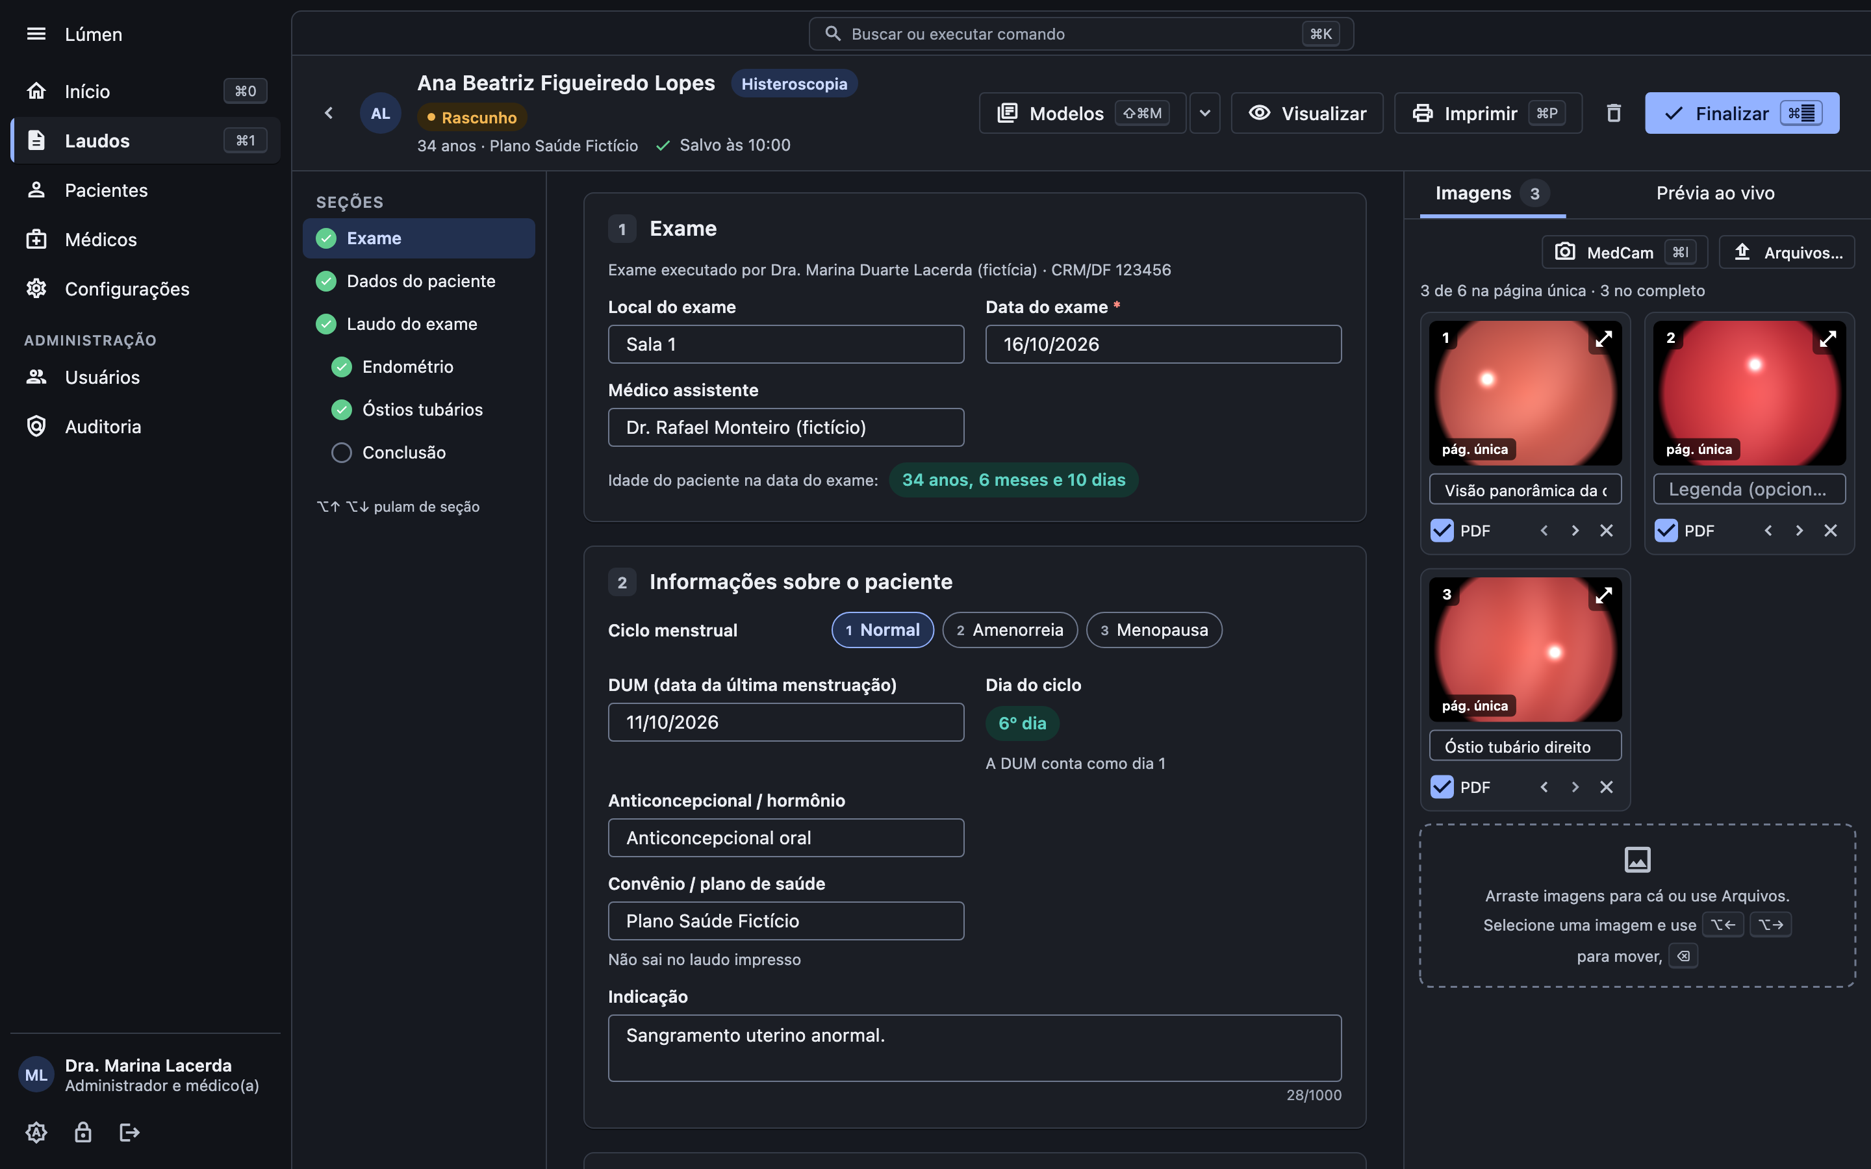
Task: Open theme settings gear icon at bottom left
Action: [x=36, y=1133]
